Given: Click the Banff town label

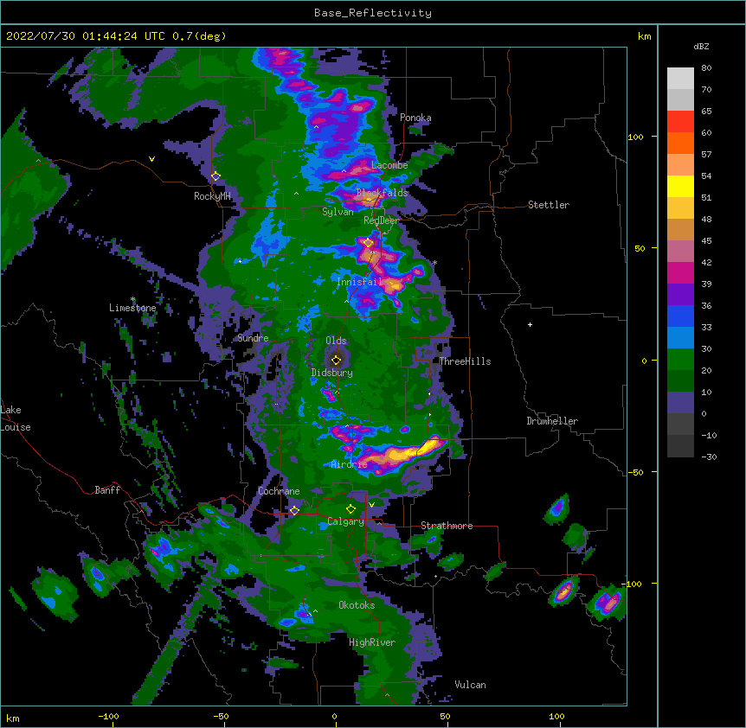Looking at the screenshot, I should coord(107,490).
